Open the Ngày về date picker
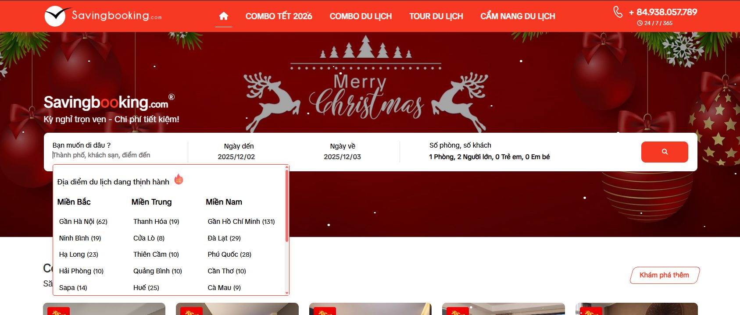740x315 pixels. click(343, 152)
